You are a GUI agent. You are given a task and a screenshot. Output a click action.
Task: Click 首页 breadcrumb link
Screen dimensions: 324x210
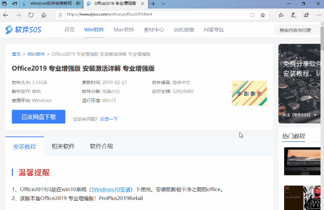(16, 54)
